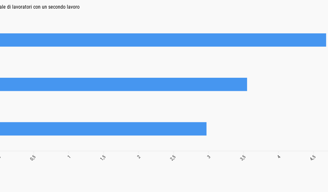Click the tick mark above the 3 label
Screen dimensions: 328x192
[209, 152]
